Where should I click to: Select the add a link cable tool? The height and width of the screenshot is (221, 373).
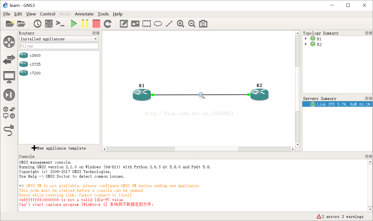9,130
